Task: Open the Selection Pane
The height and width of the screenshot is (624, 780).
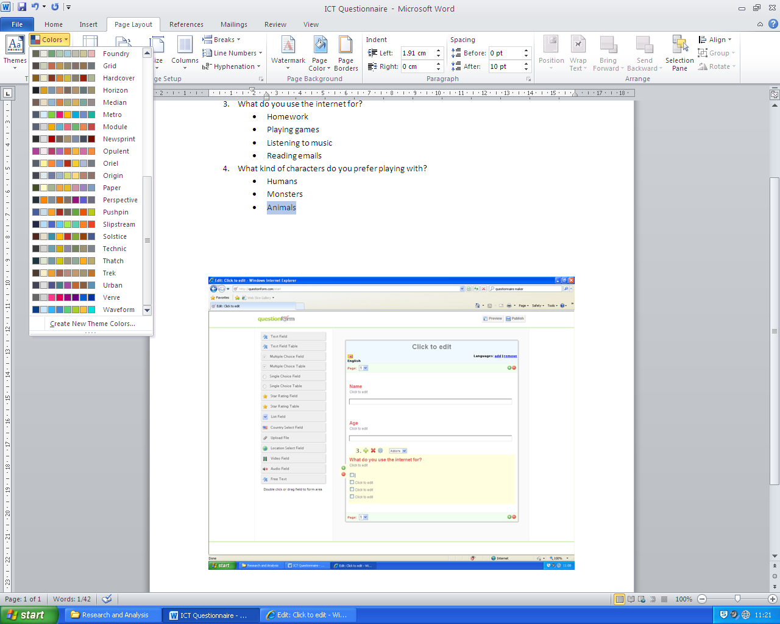Action: click(x=679, y=52)
